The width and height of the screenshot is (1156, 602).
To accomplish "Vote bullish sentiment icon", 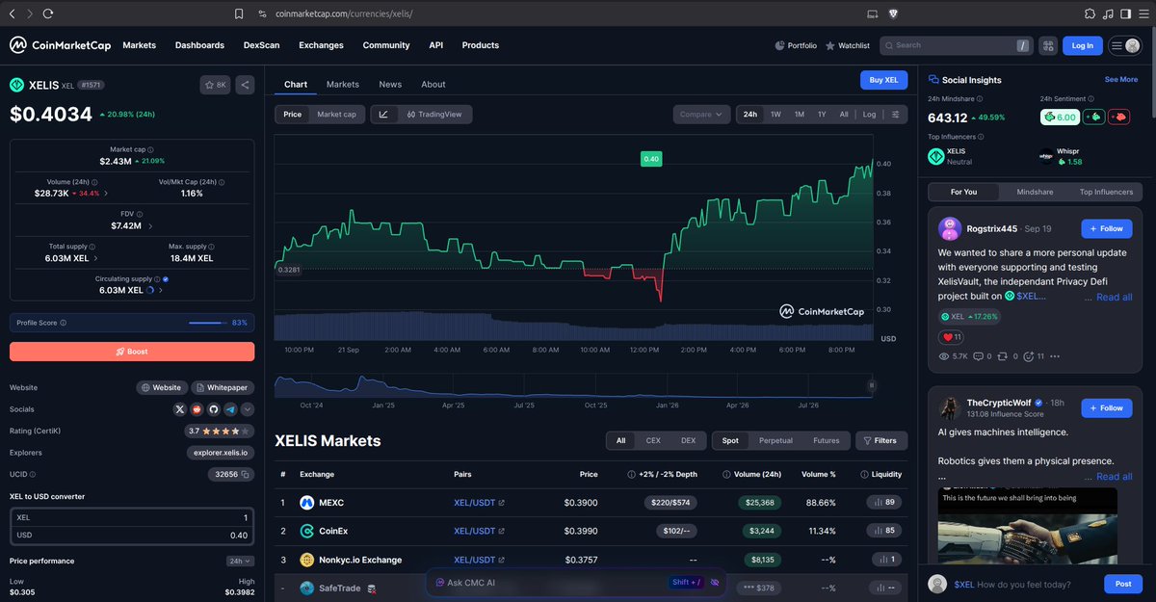I will [x=1093, y=117].
